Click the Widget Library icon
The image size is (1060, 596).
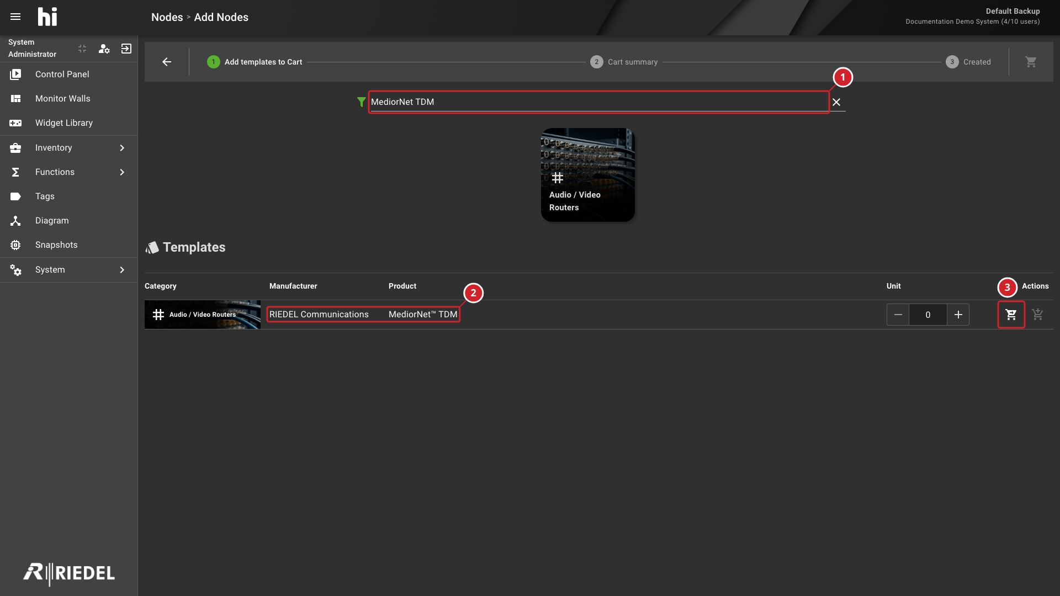15,123
